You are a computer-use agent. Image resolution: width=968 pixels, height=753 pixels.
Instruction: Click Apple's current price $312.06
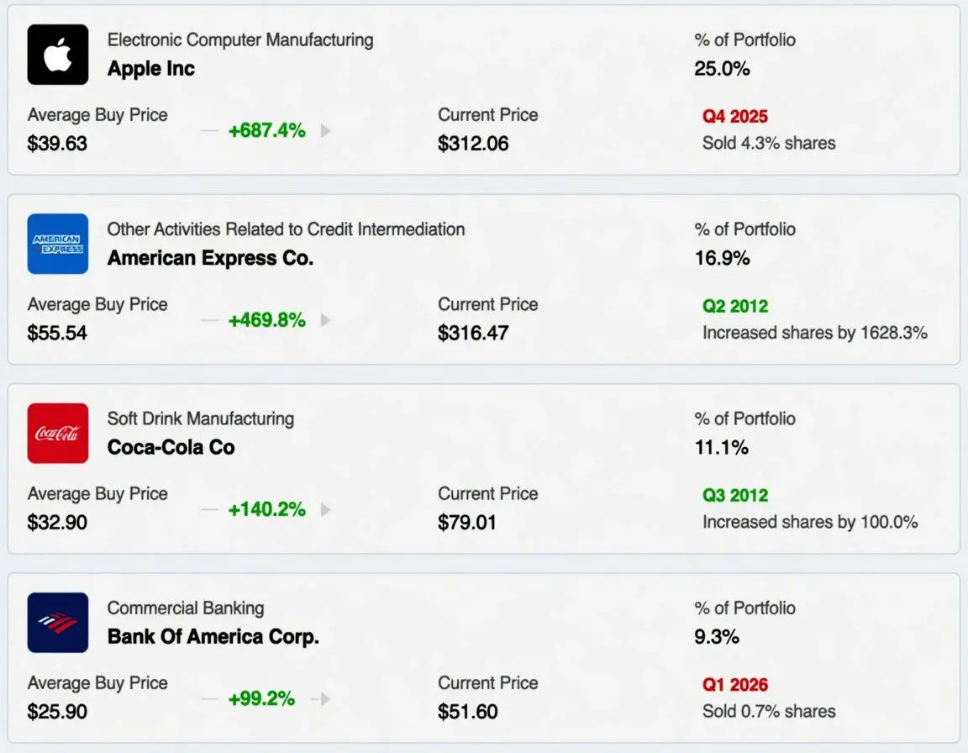[473, 144]
